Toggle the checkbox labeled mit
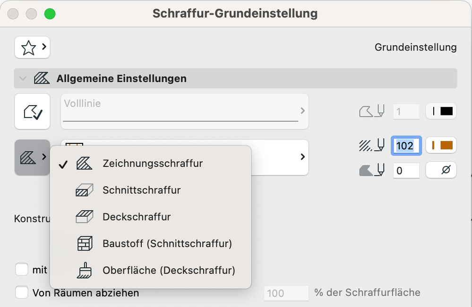Viewport: 472px width, 307px height. click(x=22, y=270)
